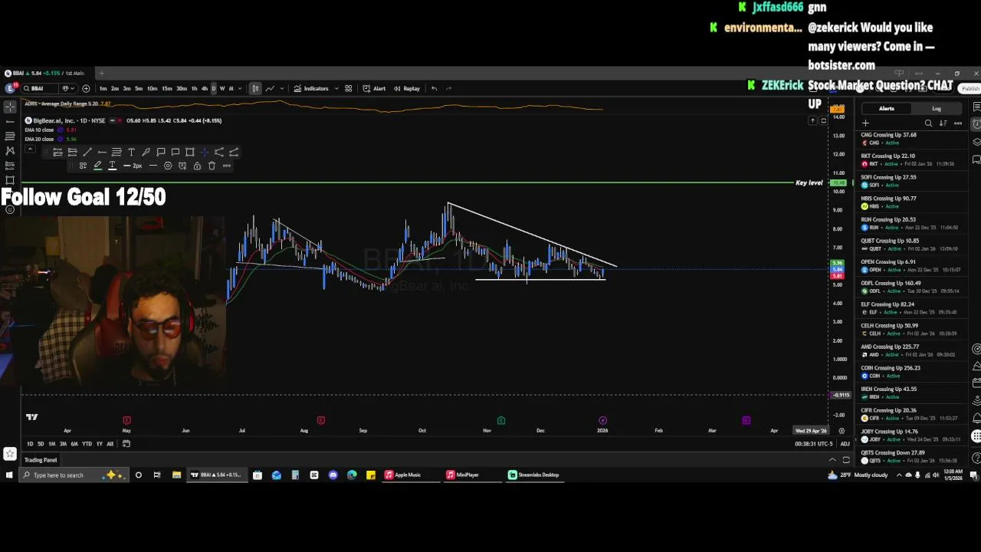Switch to the Log tab
Viewport: 981px width, 552px height.
pyautogui.click(x=937, y=109)
